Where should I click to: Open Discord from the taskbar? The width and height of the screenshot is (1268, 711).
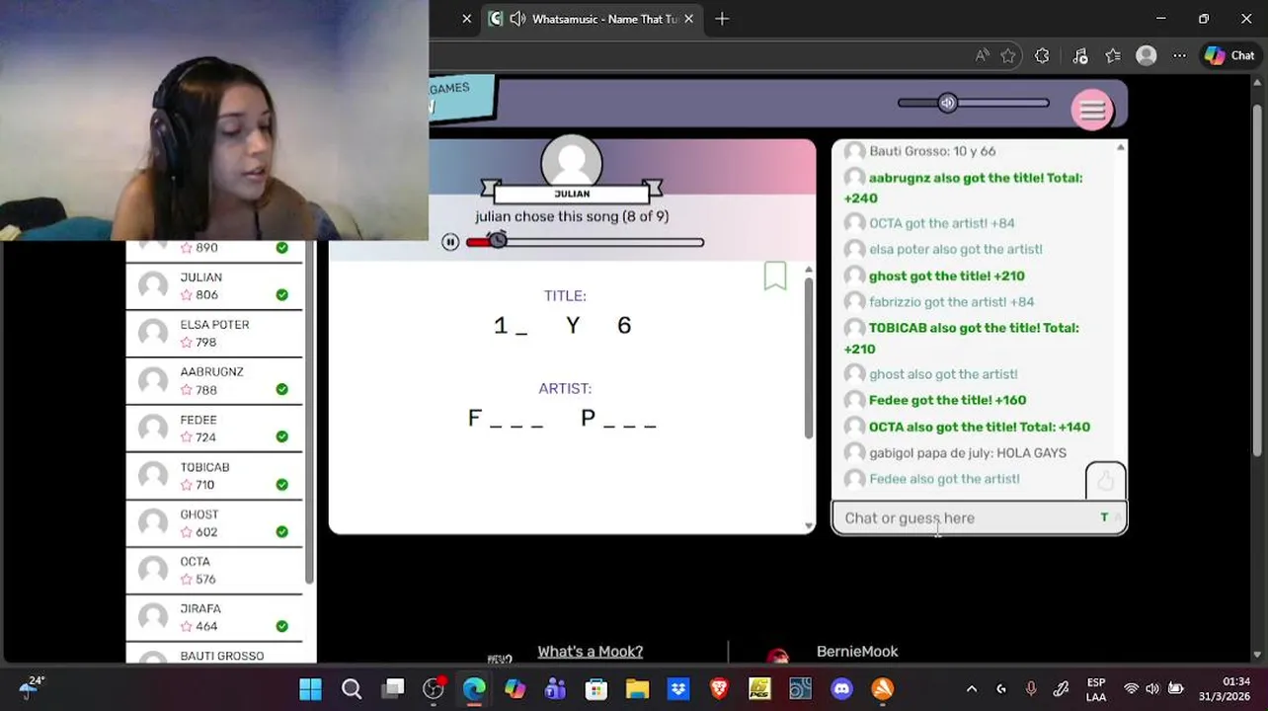coord(841,689)
